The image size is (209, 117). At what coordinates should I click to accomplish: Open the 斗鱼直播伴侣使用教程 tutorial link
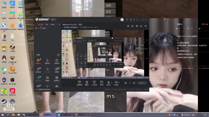point(44,89)
